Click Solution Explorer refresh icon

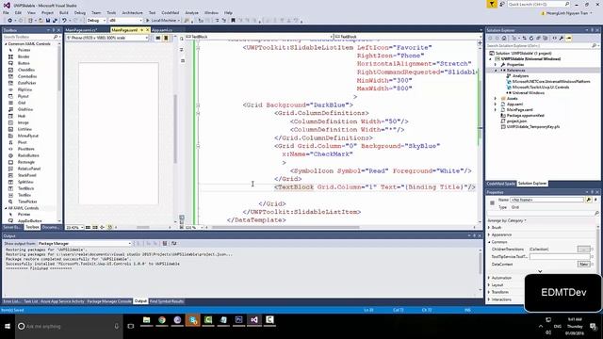(x=531, y=38)
